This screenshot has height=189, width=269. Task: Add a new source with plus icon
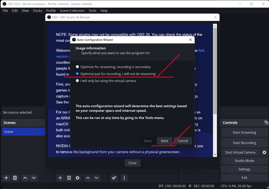[x=60, y=178]
